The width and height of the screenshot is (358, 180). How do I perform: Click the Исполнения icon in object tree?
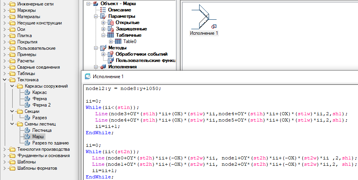(103, 67)
